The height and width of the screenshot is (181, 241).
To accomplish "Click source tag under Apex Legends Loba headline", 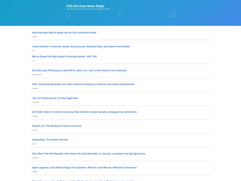I will coord(35,172).
